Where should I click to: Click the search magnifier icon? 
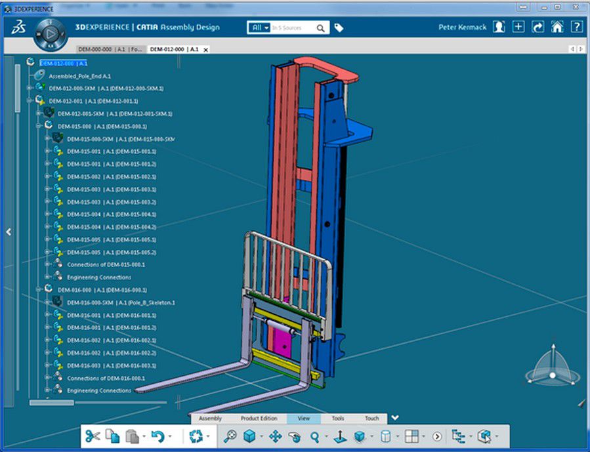[320, 28]
